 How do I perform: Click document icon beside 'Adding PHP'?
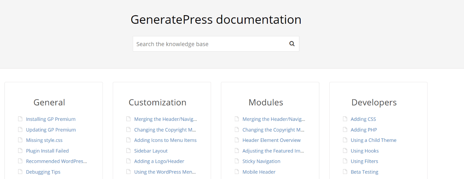point(345,129)
